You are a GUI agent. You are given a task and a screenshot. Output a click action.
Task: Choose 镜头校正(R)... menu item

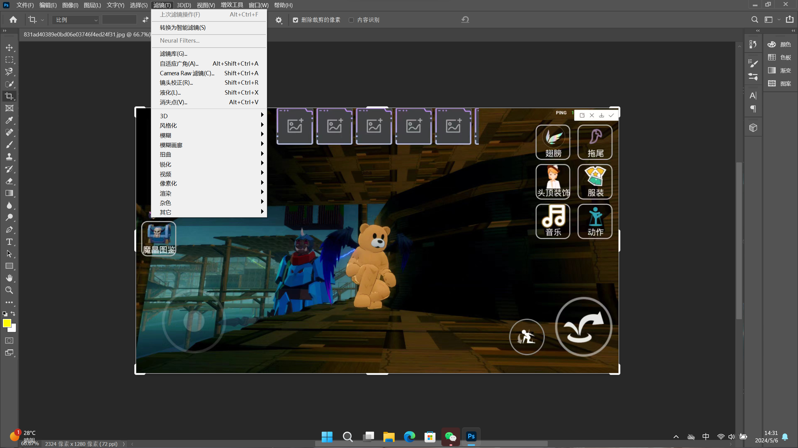tap(209, 83)
